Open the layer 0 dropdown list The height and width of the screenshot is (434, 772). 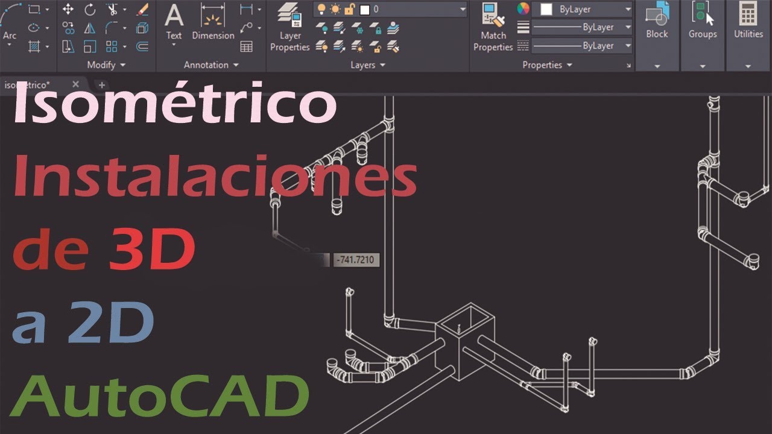click(x=463, y=9)
